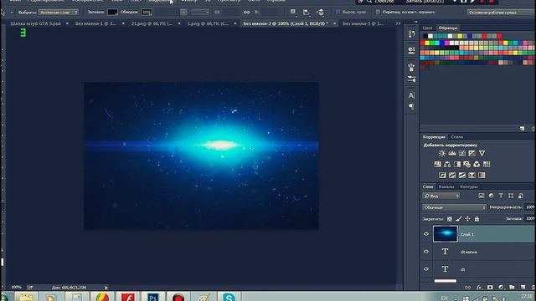
Task: Open the workspace dropdown 'Основная рабочая среда'
Action: (501, 12)
